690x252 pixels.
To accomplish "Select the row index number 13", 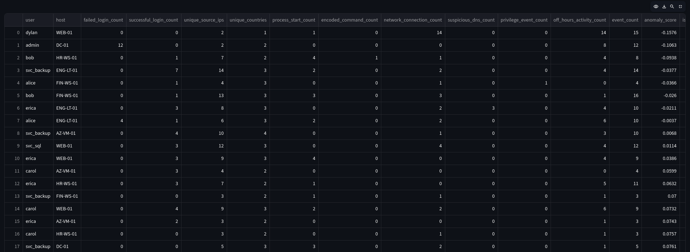I will click(x=14, y=196).
